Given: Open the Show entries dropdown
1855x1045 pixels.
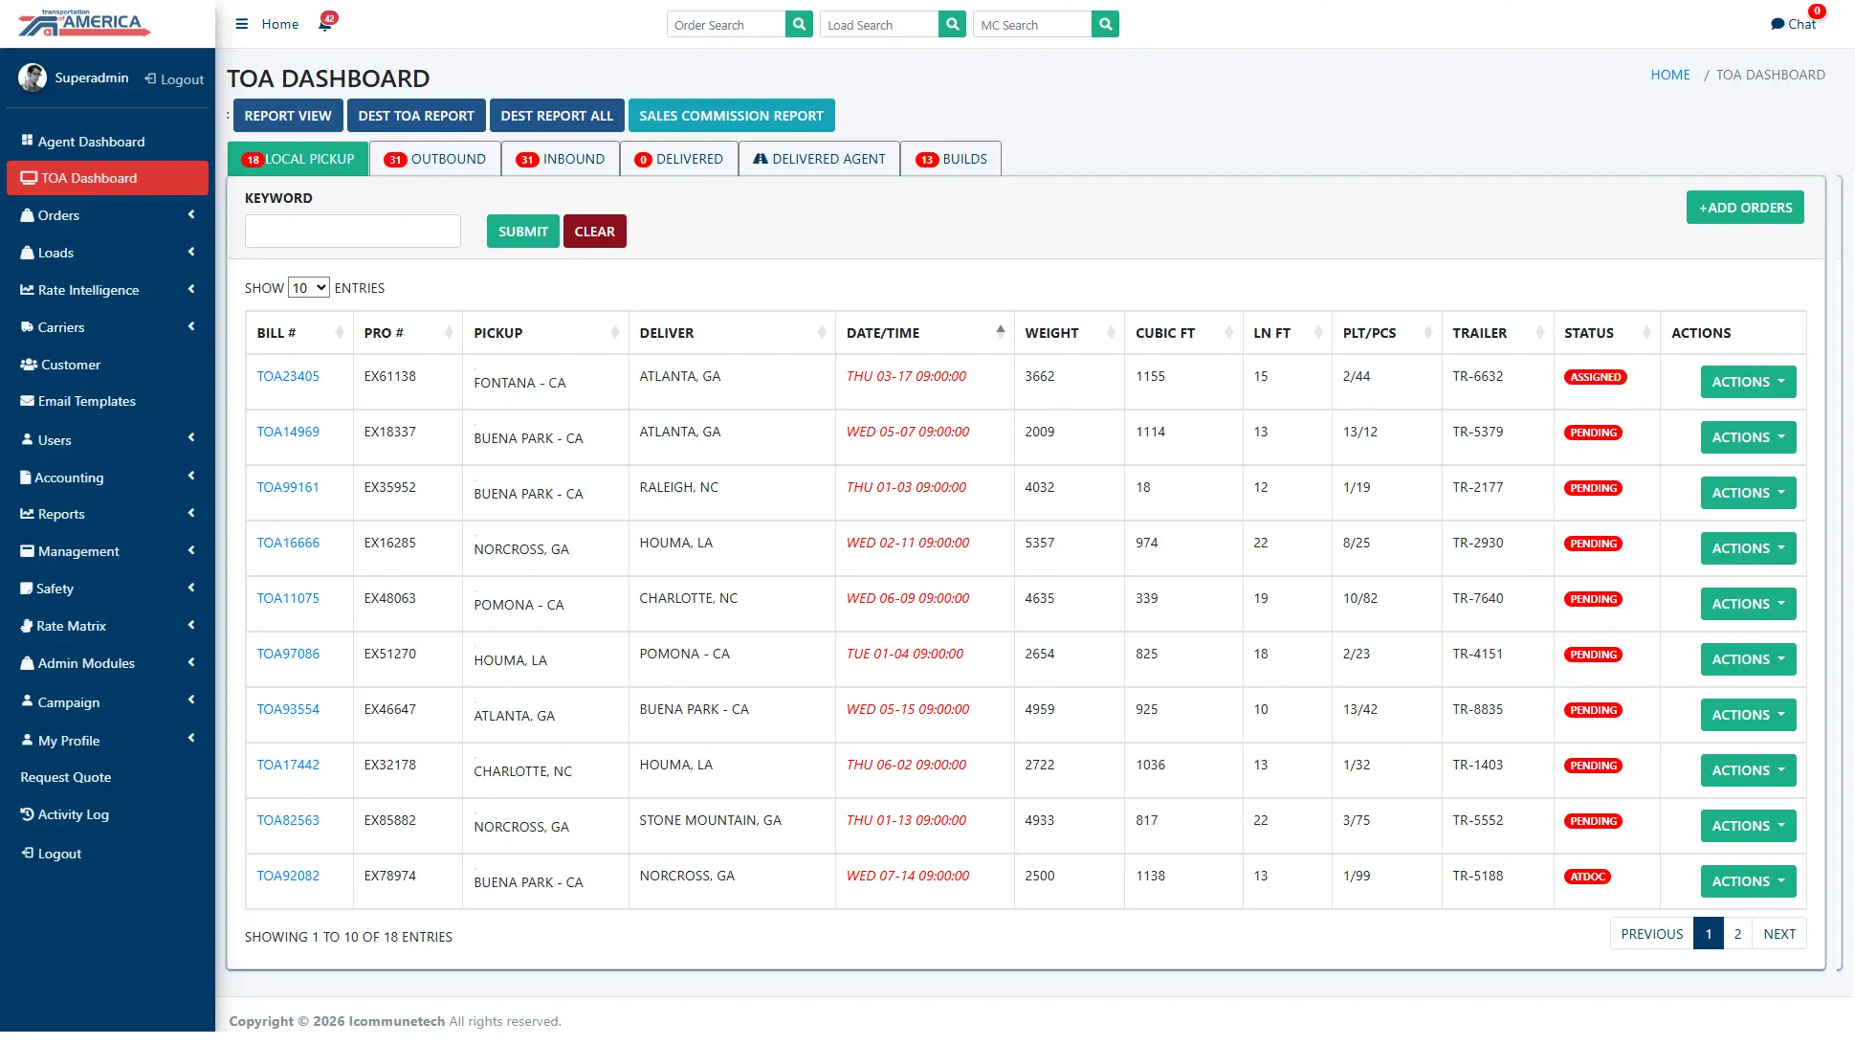Looking at the screenshot, I should [x=309, y=288].
